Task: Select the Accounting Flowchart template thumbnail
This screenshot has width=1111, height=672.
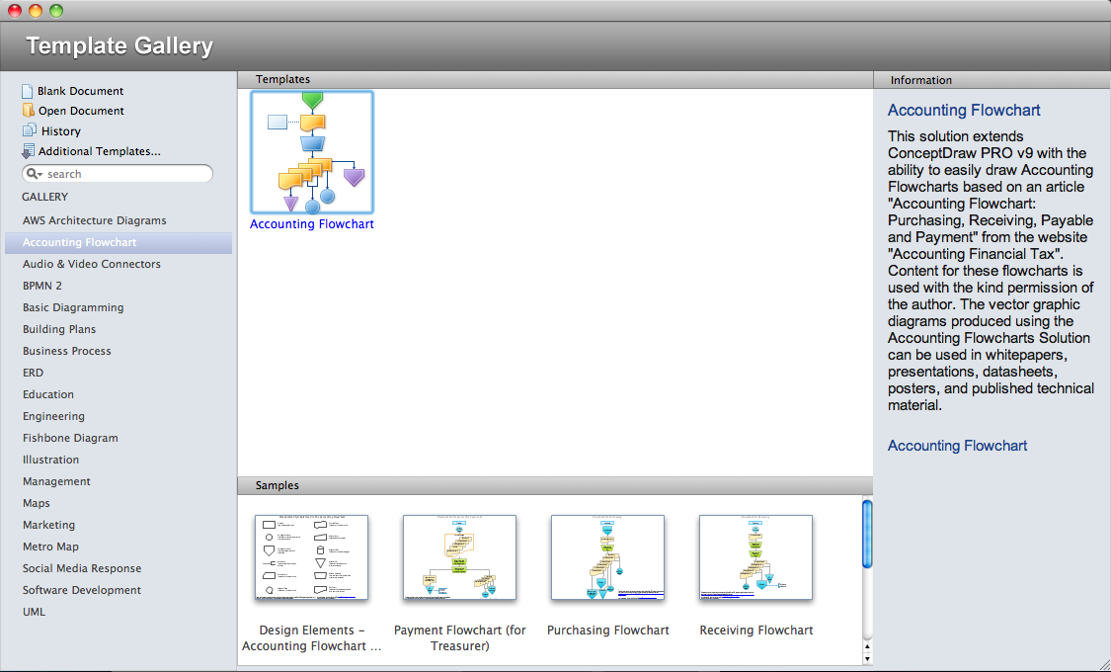Action: [312, 152]
